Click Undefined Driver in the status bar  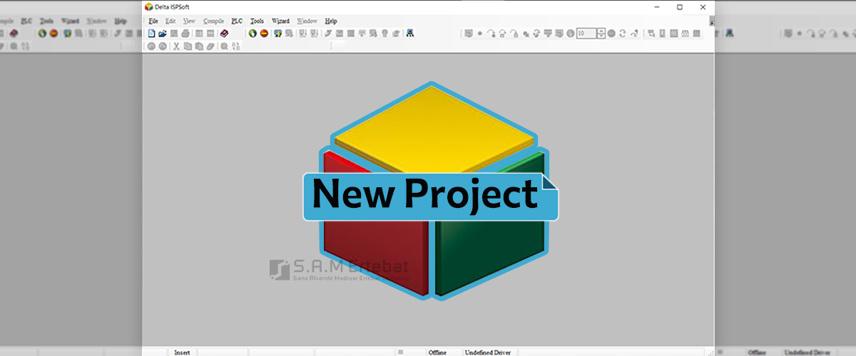(x=488, y=352)
